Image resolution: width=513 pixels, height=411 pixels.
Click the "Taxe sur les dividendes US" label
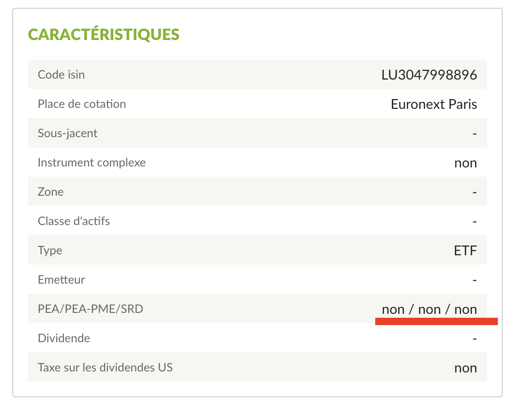click(105, 368)
